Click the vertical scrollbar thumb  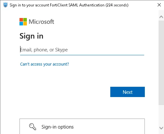tap(161, 63)
